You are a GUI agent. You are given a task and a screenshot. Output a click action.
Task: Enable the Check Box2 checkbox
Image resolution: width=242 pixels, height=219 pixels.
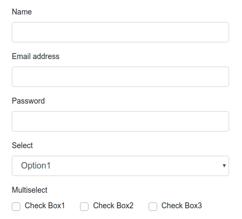84,207
